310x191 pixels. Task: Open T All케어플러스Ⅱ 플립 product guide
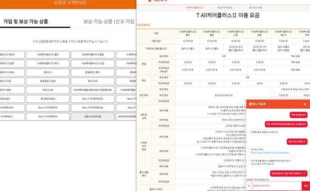93,54
